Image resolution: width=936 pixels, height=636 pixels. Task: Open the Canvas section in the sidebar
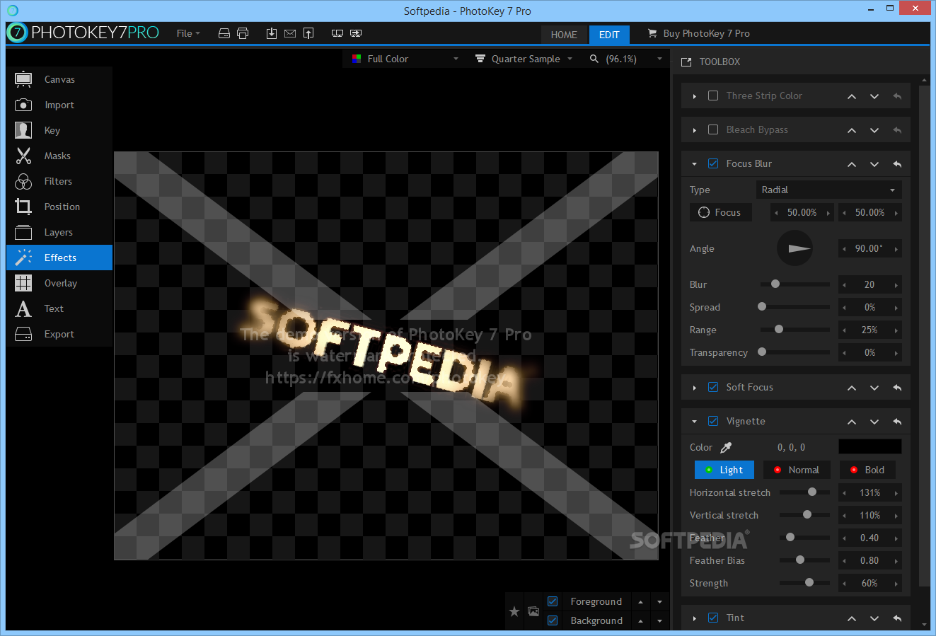[x=59, y=79]
